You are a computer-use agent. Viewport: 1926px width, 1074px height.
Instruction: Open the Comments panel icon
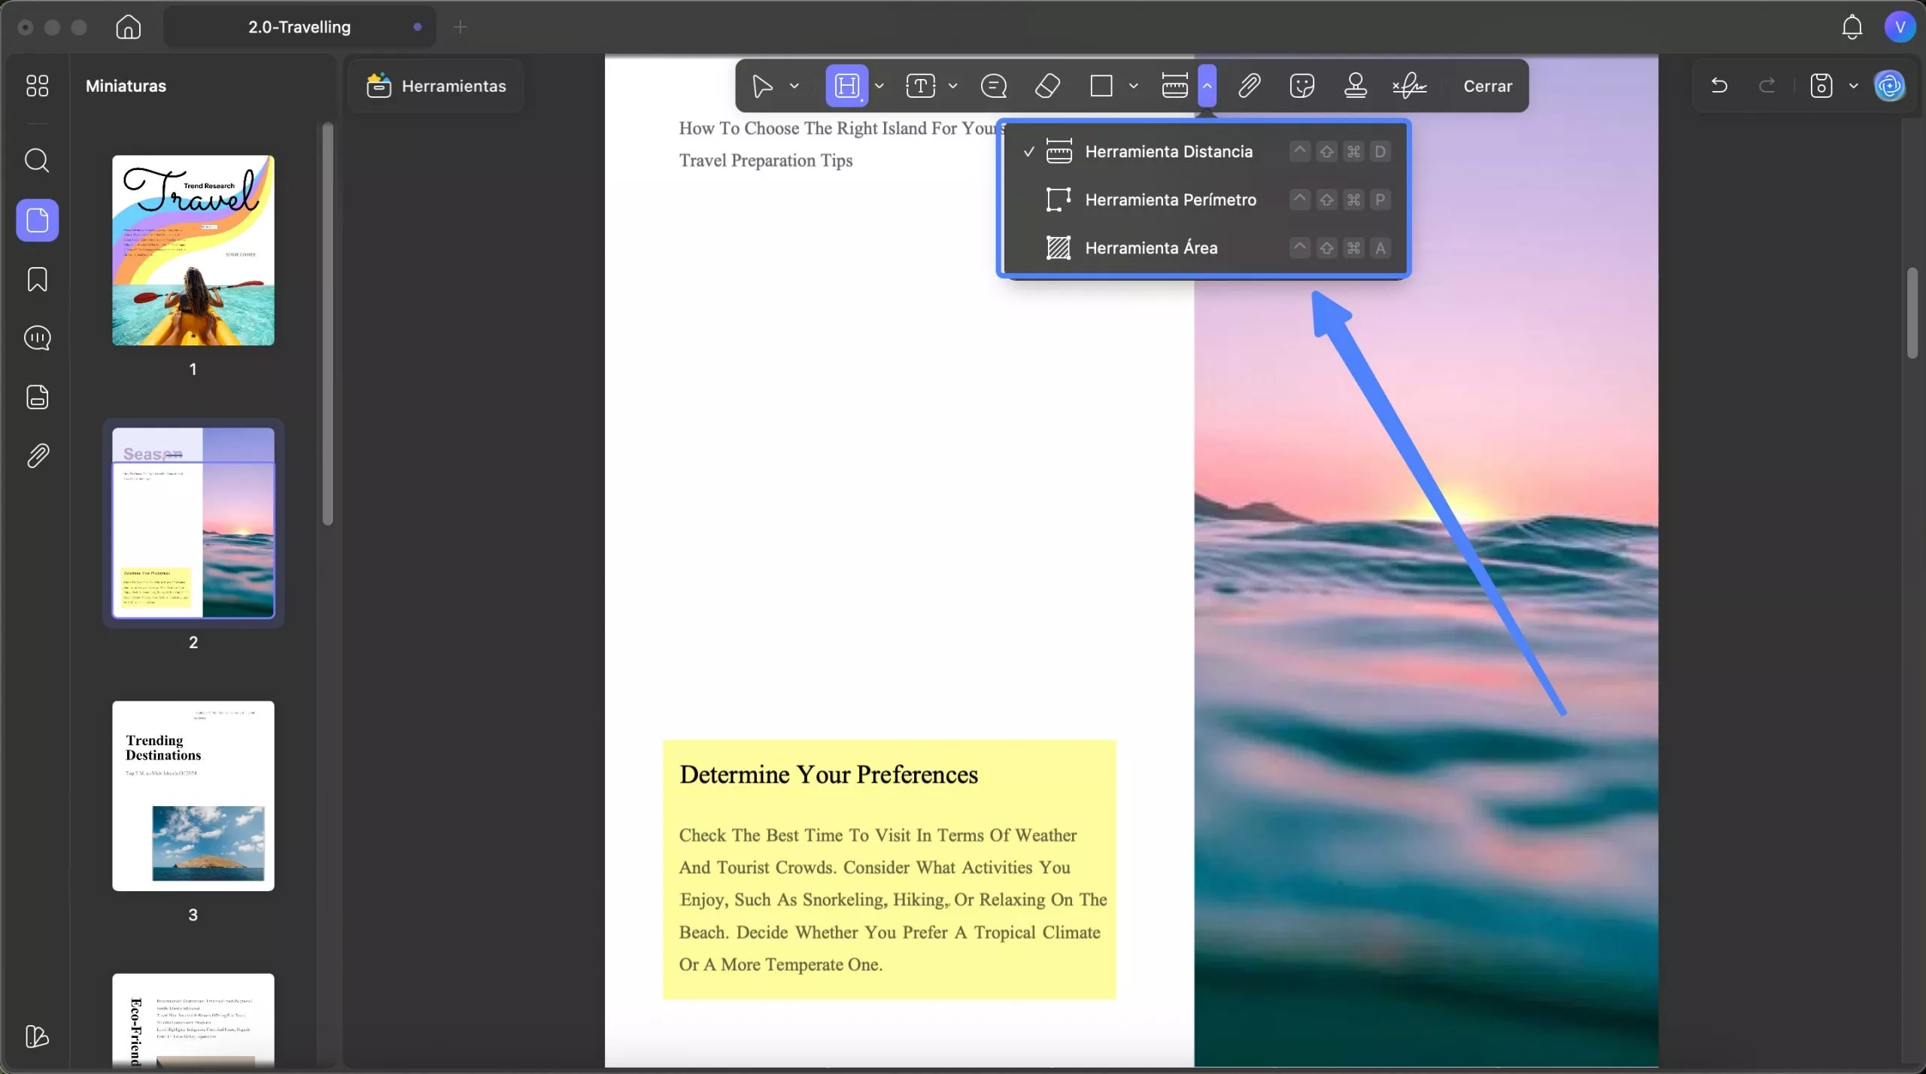tap(37, 338)
